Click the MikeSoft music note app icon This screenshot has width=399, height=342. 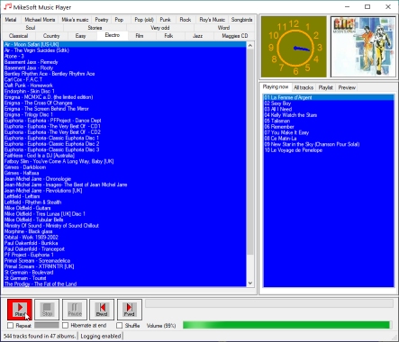(7, 7)
